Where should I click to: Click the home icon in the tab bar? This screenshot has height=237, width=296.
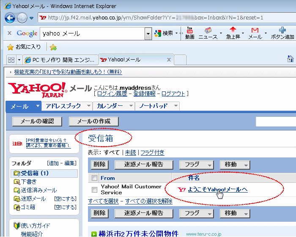click(x=291, y=59)
